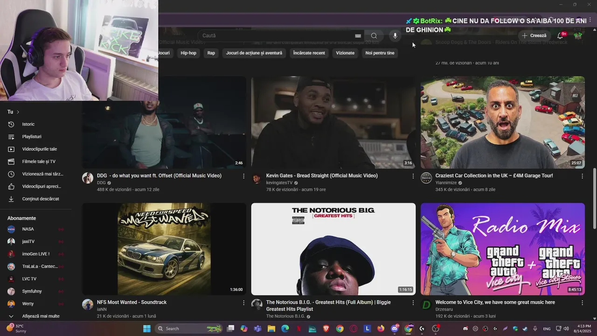
Task: Open Netflix from the taskbar
Action: click(x=299, y=329)
